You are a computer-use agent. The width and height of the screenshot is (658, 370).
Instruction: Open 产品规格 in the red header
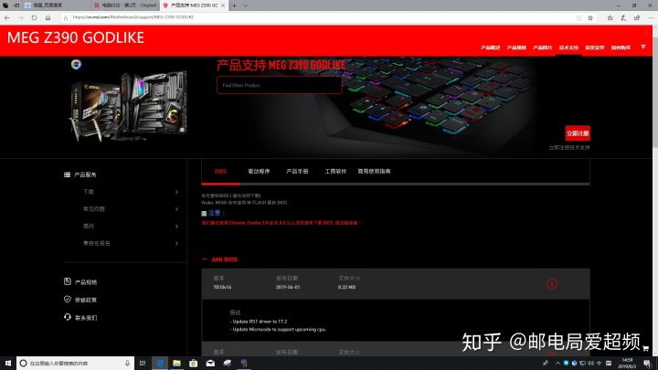click(516, 48)
